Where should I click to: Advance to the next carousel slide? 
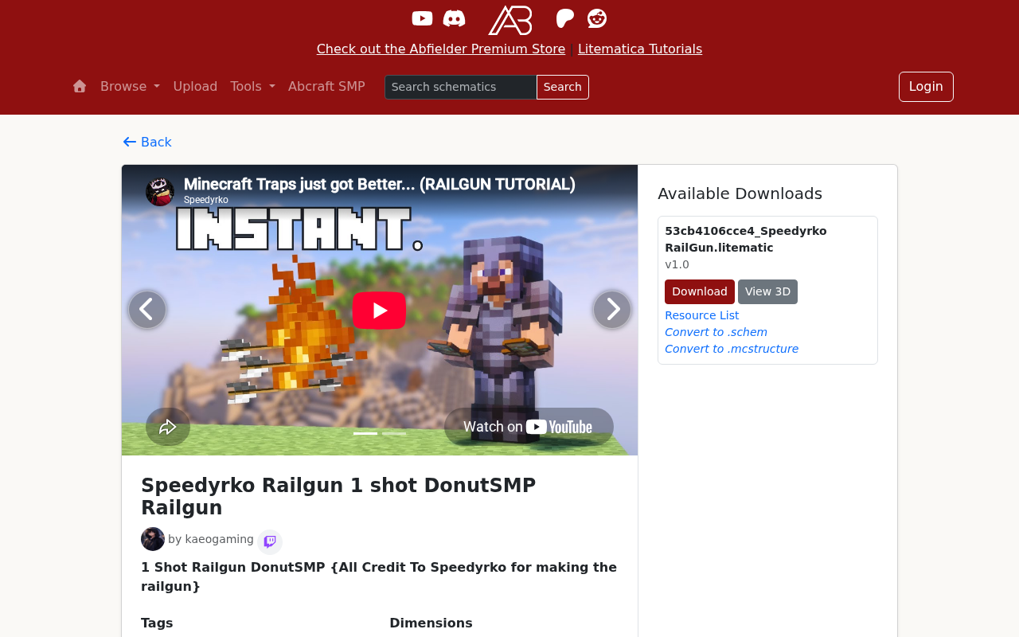612,310
